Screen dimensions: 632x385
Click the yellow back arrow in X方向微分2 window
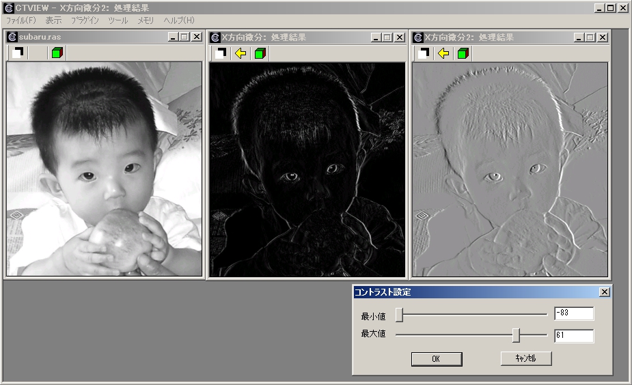(x=443, y=53)
